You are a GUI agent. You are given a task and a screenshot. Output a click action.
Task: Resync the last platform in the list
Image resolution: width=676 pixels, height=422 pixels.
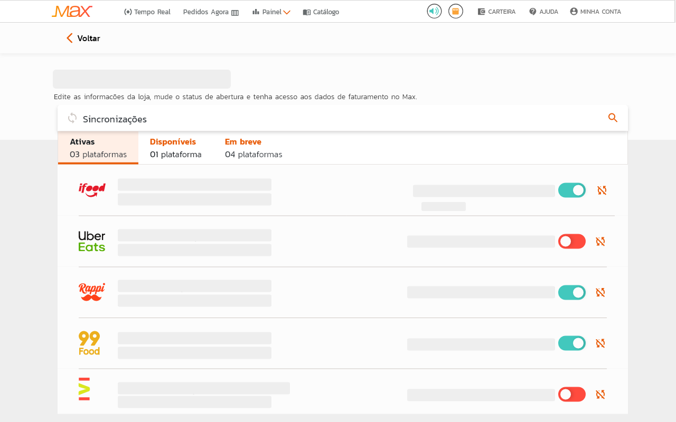coord(600,394)
